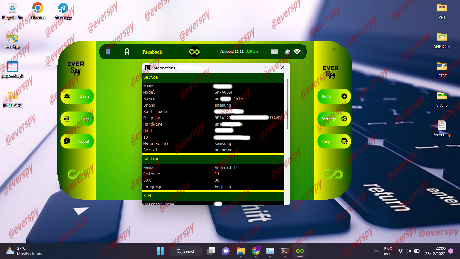Click the Wi-Fi signal icon
This screenshot has height=259, width=460.
coord(296,51)
